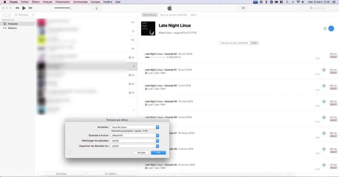Select the podcast row with 114 episodes
Image resolution: width=339 pixels, height=177 pixels.
tap(87, 22)
